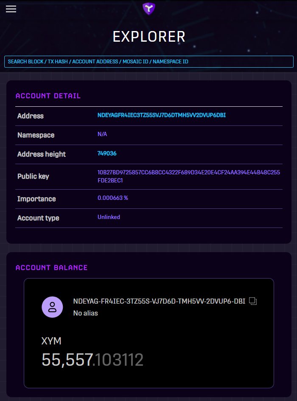
Task: Select the account type value Unlinked
Action: tap(109, 217)
